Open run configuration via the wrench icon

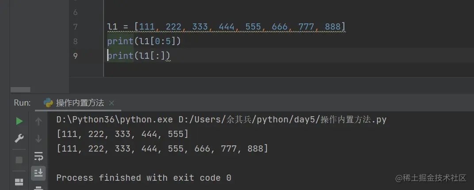19,139
